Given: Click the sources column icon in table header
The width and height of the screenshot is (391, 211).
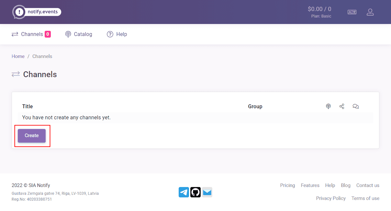Looking at the screenshot, I should 328,106.
